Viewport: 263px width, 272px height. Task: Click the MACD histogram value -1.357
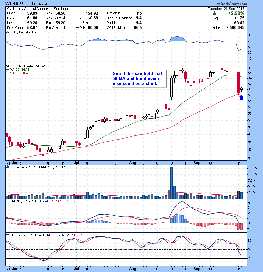coord(71,201)
